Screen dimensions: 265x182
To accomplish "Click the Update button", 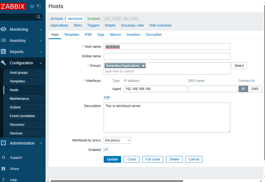I will 112,159.
